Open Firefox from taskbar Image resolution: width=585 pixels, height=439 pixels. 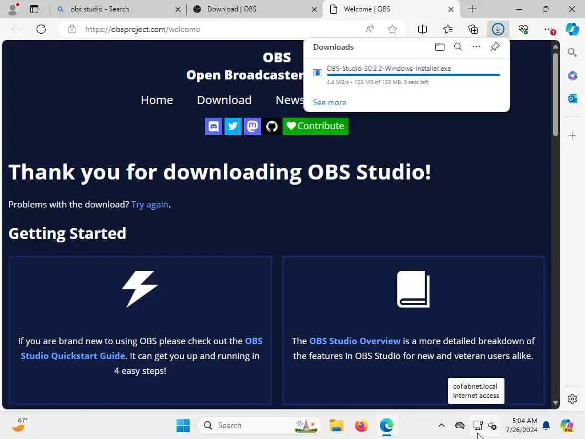(x=361, y=425)
